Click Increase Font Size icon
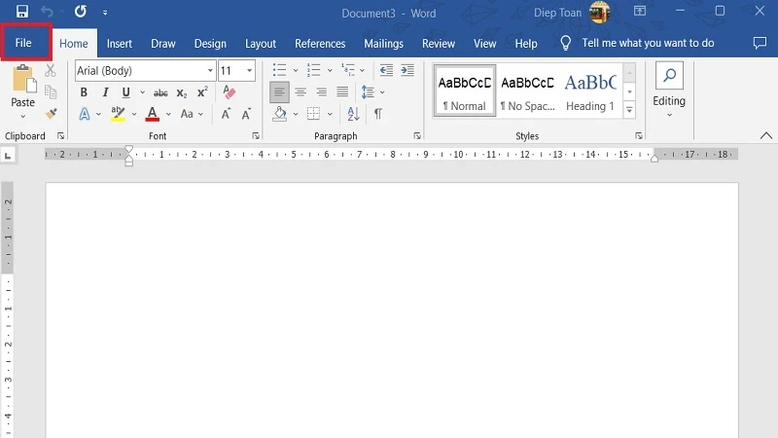The image size is (778, 438). tap(227, 114)
